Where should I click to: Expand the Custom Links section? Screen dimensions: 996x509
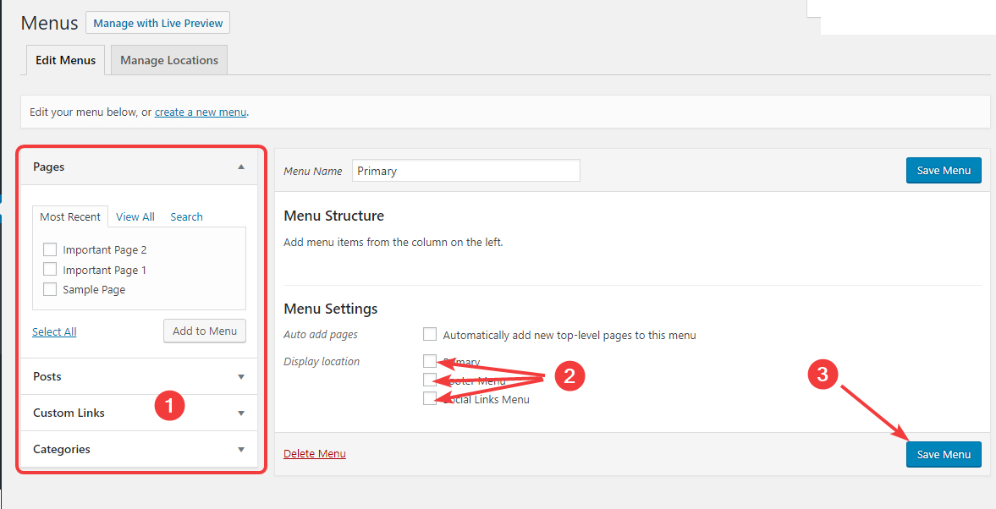(x=241, y=413)
